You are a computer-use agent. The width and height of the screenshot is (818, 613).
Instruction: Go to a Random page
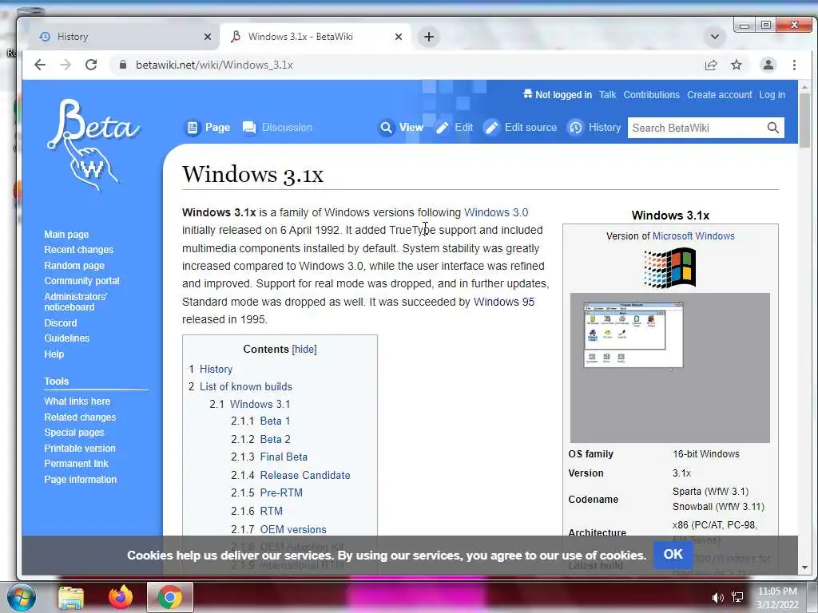[74, 265]
